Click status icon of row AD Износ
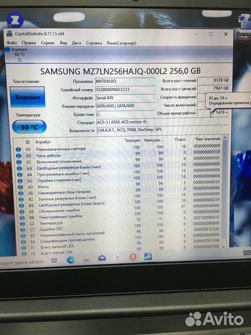The width and height of the screenshot is (251, 335). coord(20,187)
